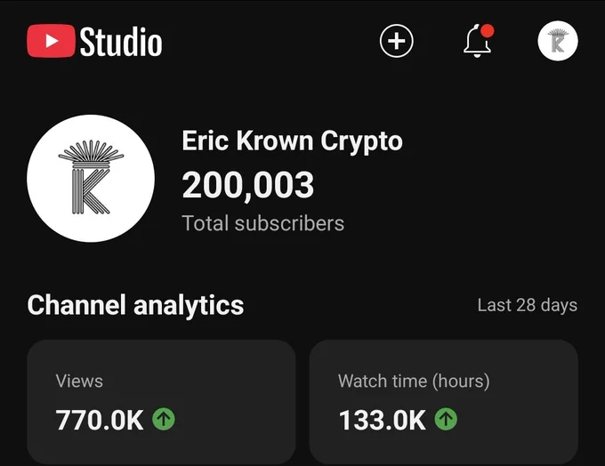Tap the Total subscribers label

click(262, 223)
